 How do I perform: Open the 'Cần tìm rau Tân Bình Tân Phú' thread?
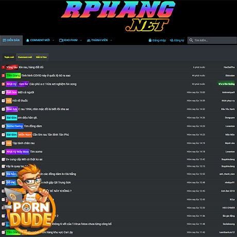click(x=51, y=134)
